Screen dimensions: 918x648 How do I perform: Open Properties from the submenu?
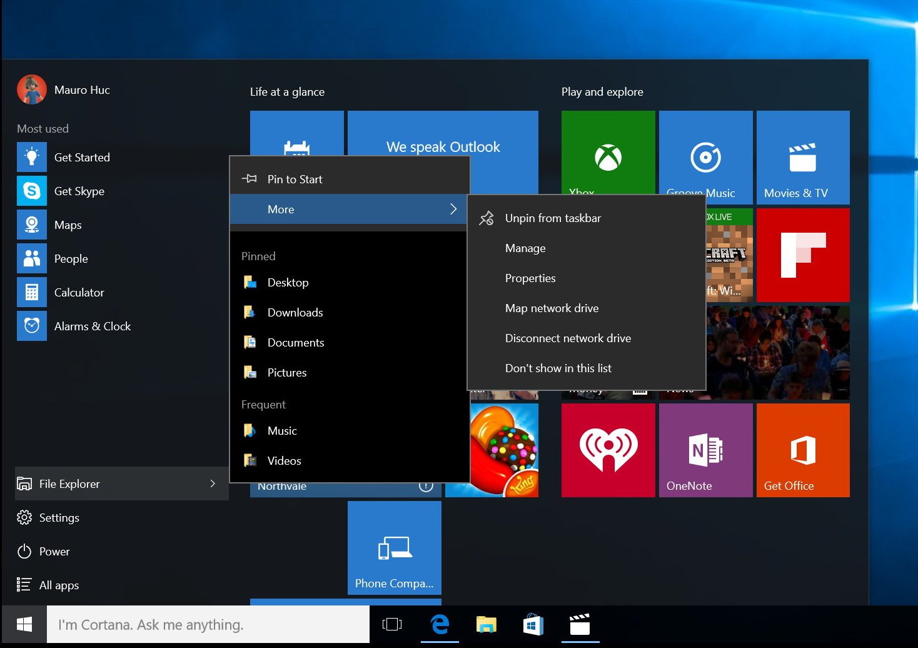point(587,278)
